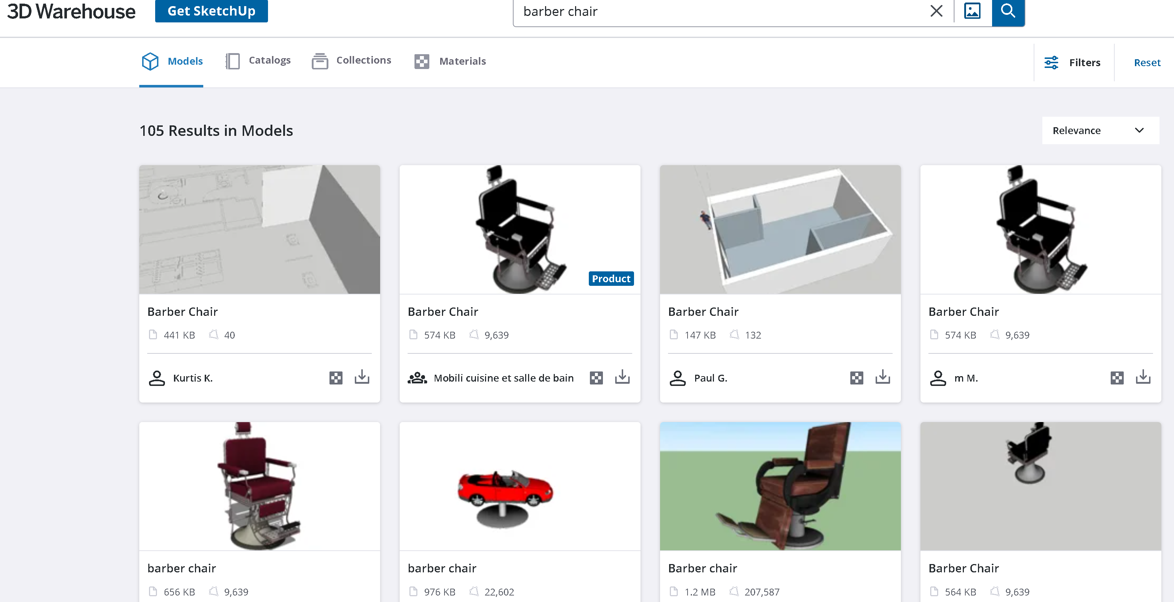Open Mobili cuisine et salle de bain profile
Screen dimensions: 1174x602
point(503,378)
